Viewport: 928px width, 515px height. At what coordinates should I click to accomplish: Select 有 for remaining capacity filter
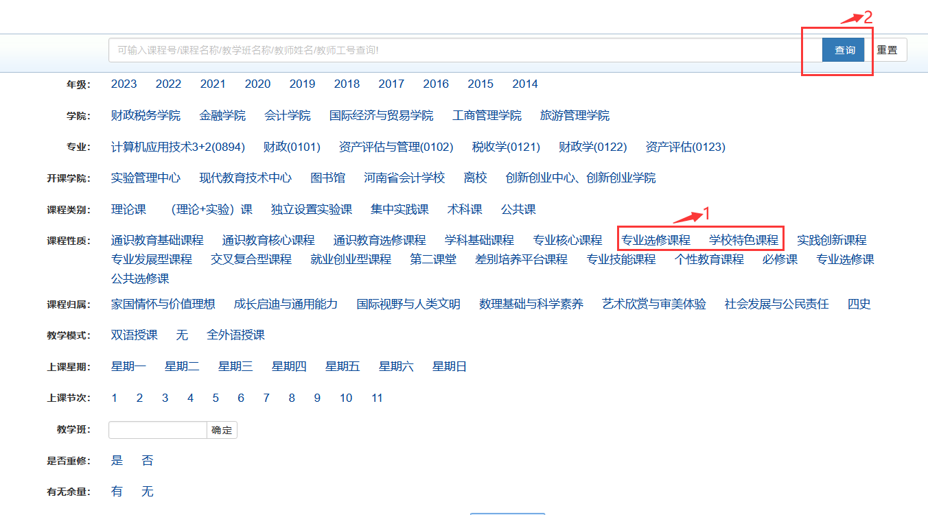point(117,492)
